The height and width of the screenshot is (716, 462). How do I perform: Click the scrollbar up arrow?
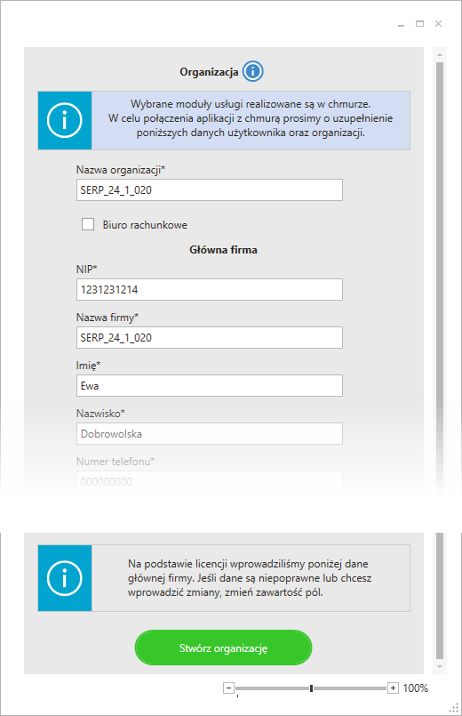coord(440,55)
